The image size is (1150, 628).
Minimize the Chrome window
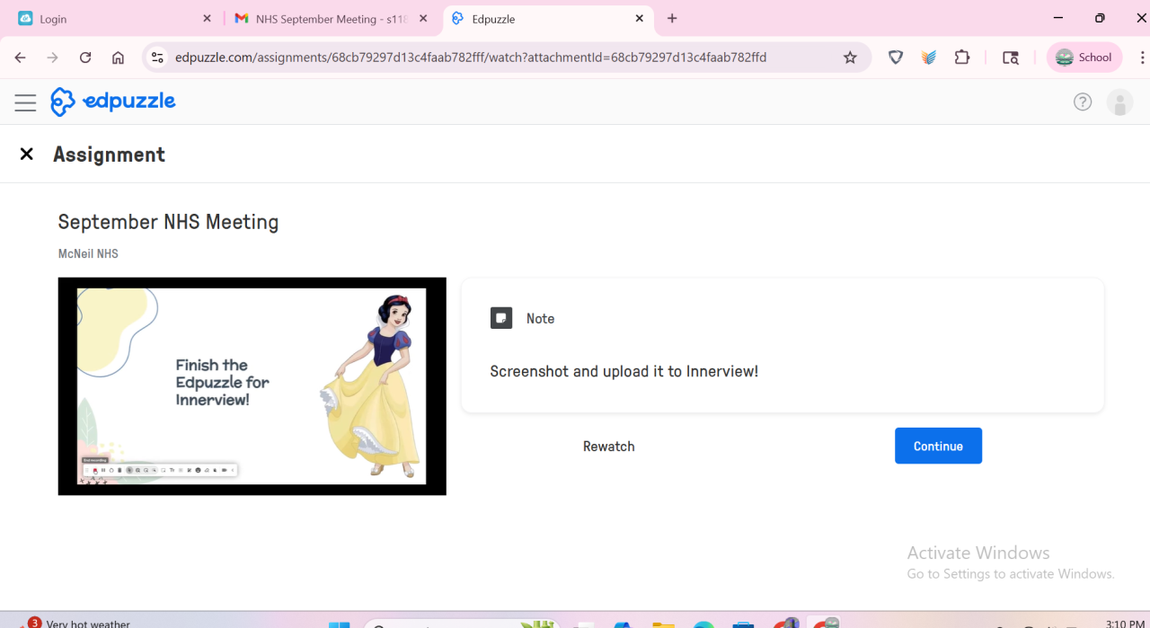(x=1057, y=18)
